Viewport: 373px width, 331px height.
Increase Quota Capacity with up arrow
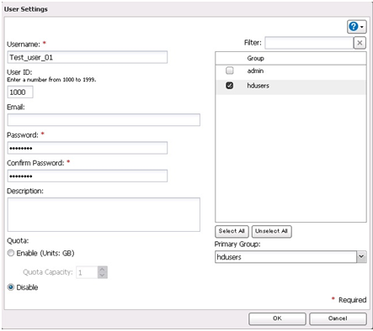point(102,270)
